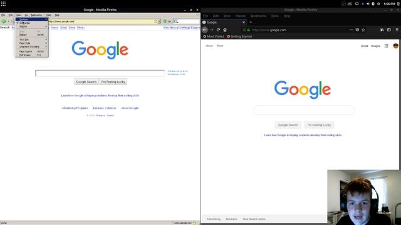Expand the Sidebar submenu in View menu

32,26
